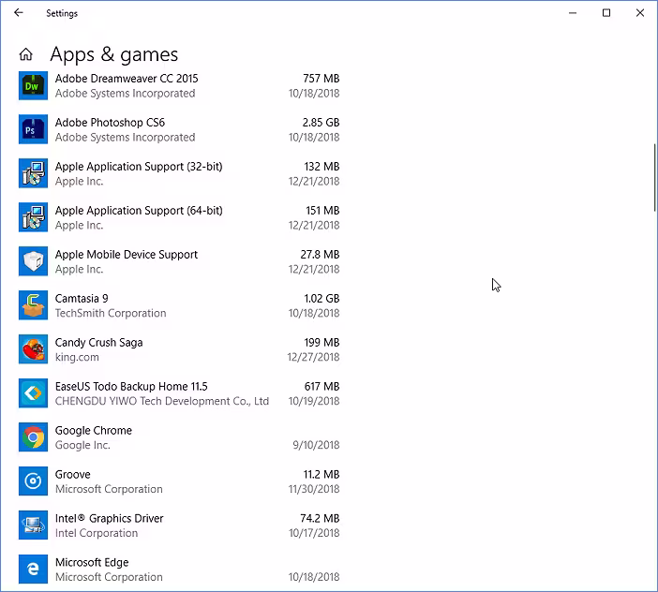Click the 12/27/2018 install date
The width and height of the screenshot is (658, 592).
tap(313, 357)
